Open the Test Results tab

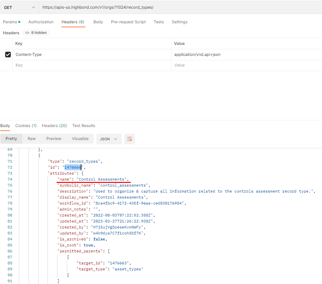[x=83, y=126]
